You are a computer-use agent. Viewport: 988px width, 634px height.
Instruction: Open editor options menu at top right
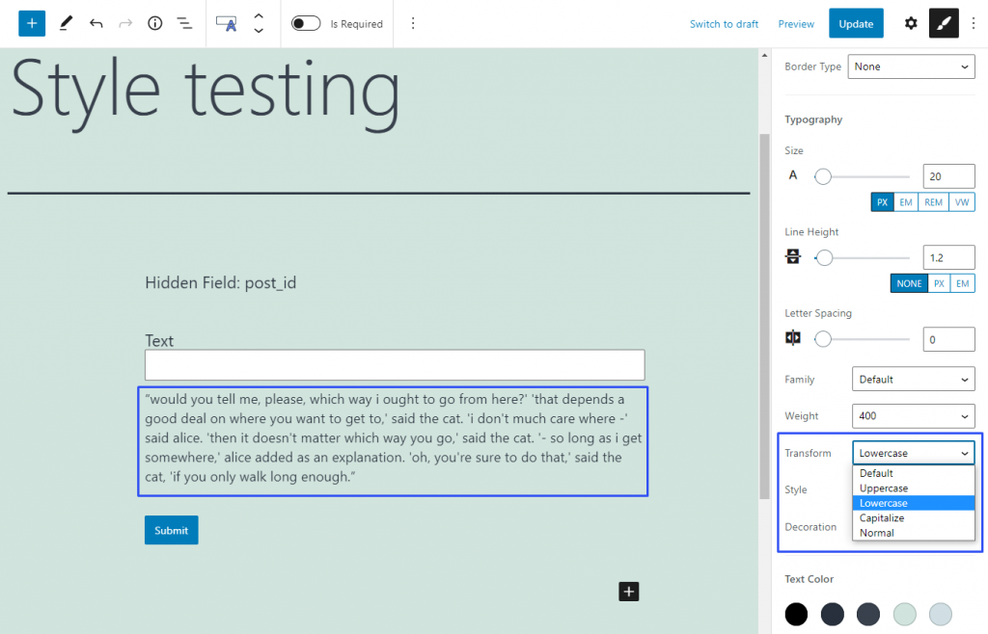coord(974,24)
